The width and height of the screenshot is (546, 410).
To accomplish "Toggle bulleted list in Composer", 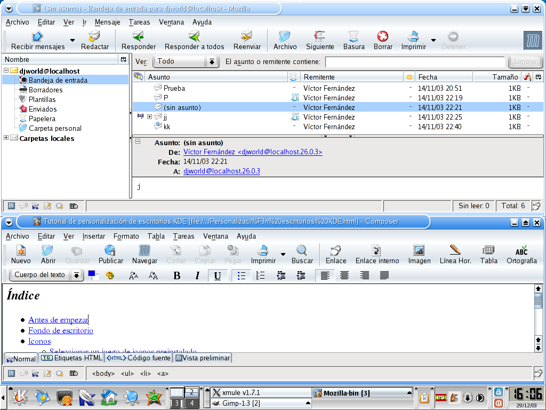I will pyautogui.click(x=241, y=276).
